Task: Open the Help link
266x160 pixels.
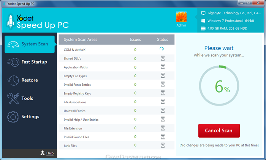Action: pyautogui.click(x=50, y=153)
